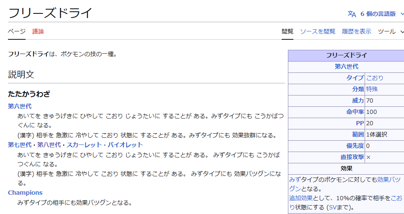Click the 直接攻撃 value ×

click(x=368, y=157)
